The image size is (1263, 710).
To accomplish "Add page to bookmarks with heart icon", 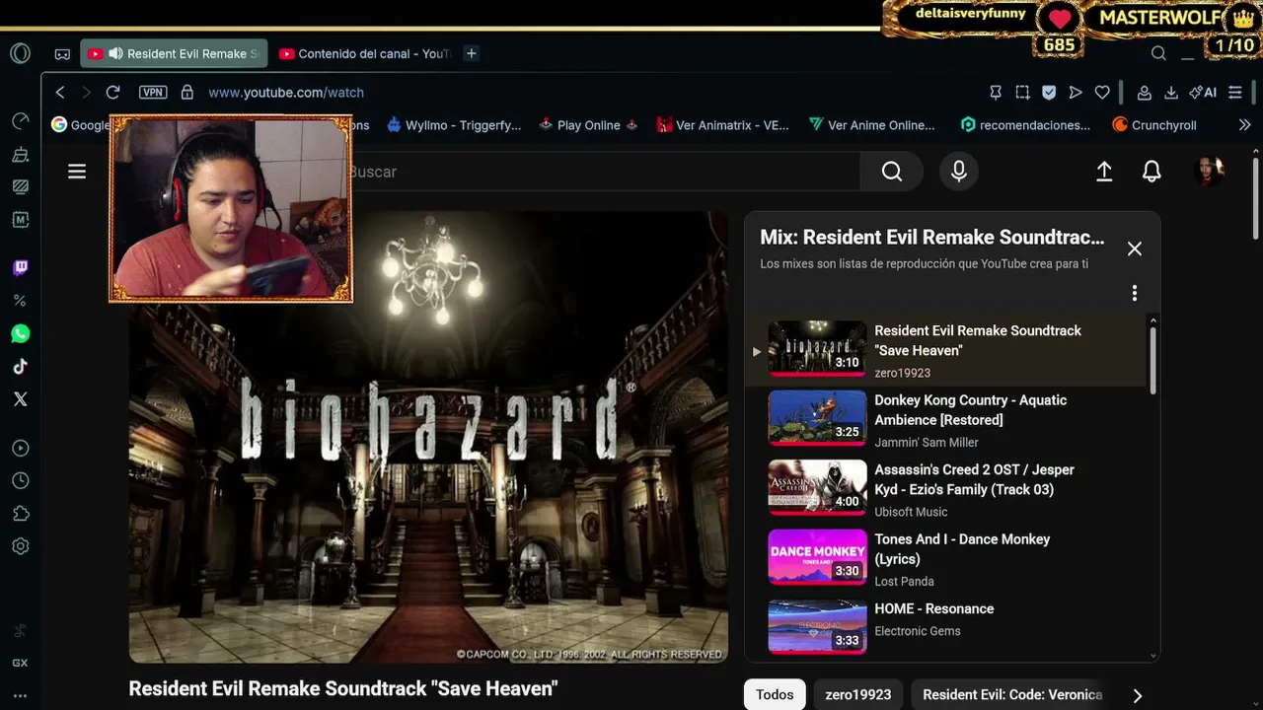I will [x=1102, y=92].
